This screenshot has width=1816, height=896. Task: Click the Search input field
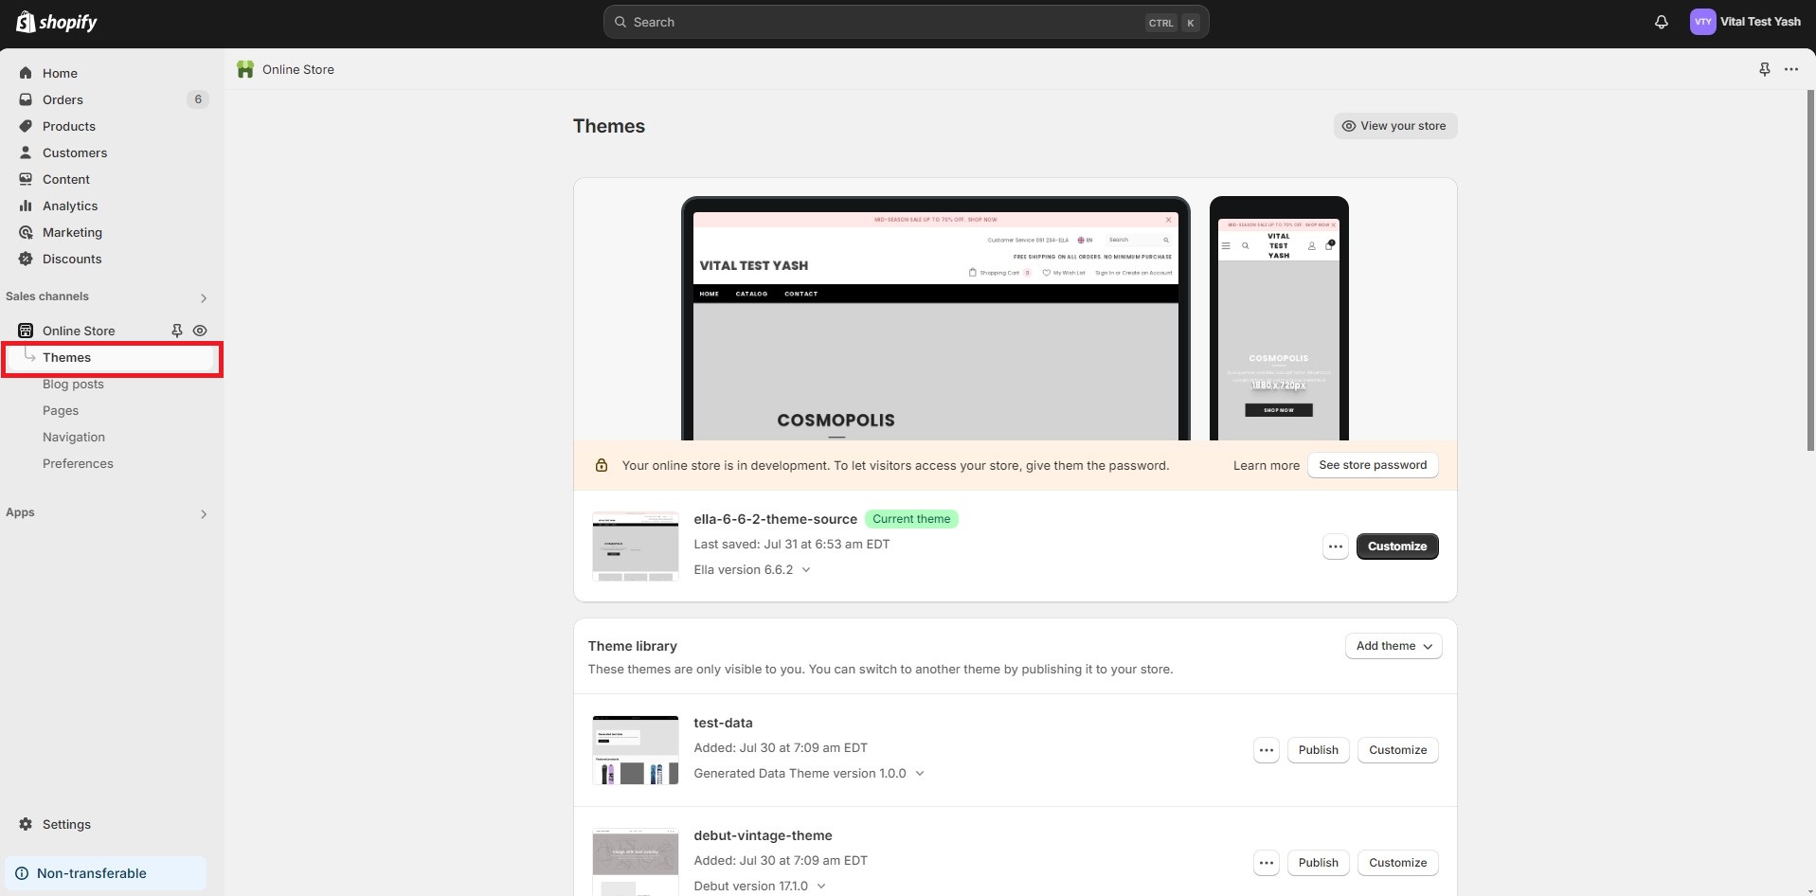pyautogui.click(x=906, y=22)
